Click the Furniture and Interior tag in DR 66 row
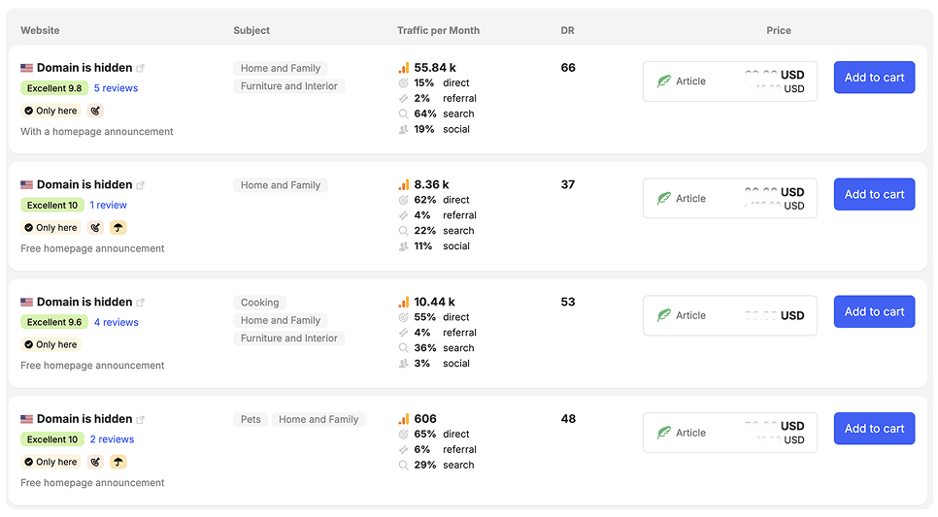The height and width of the screenshot is (517, 938). pyautogui.click(x=289, y=86)
